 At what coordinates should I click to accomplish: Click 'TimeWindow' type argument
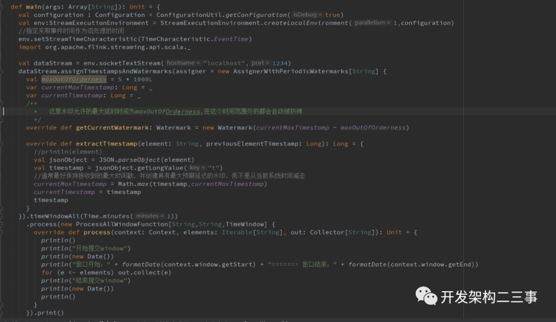245,224
